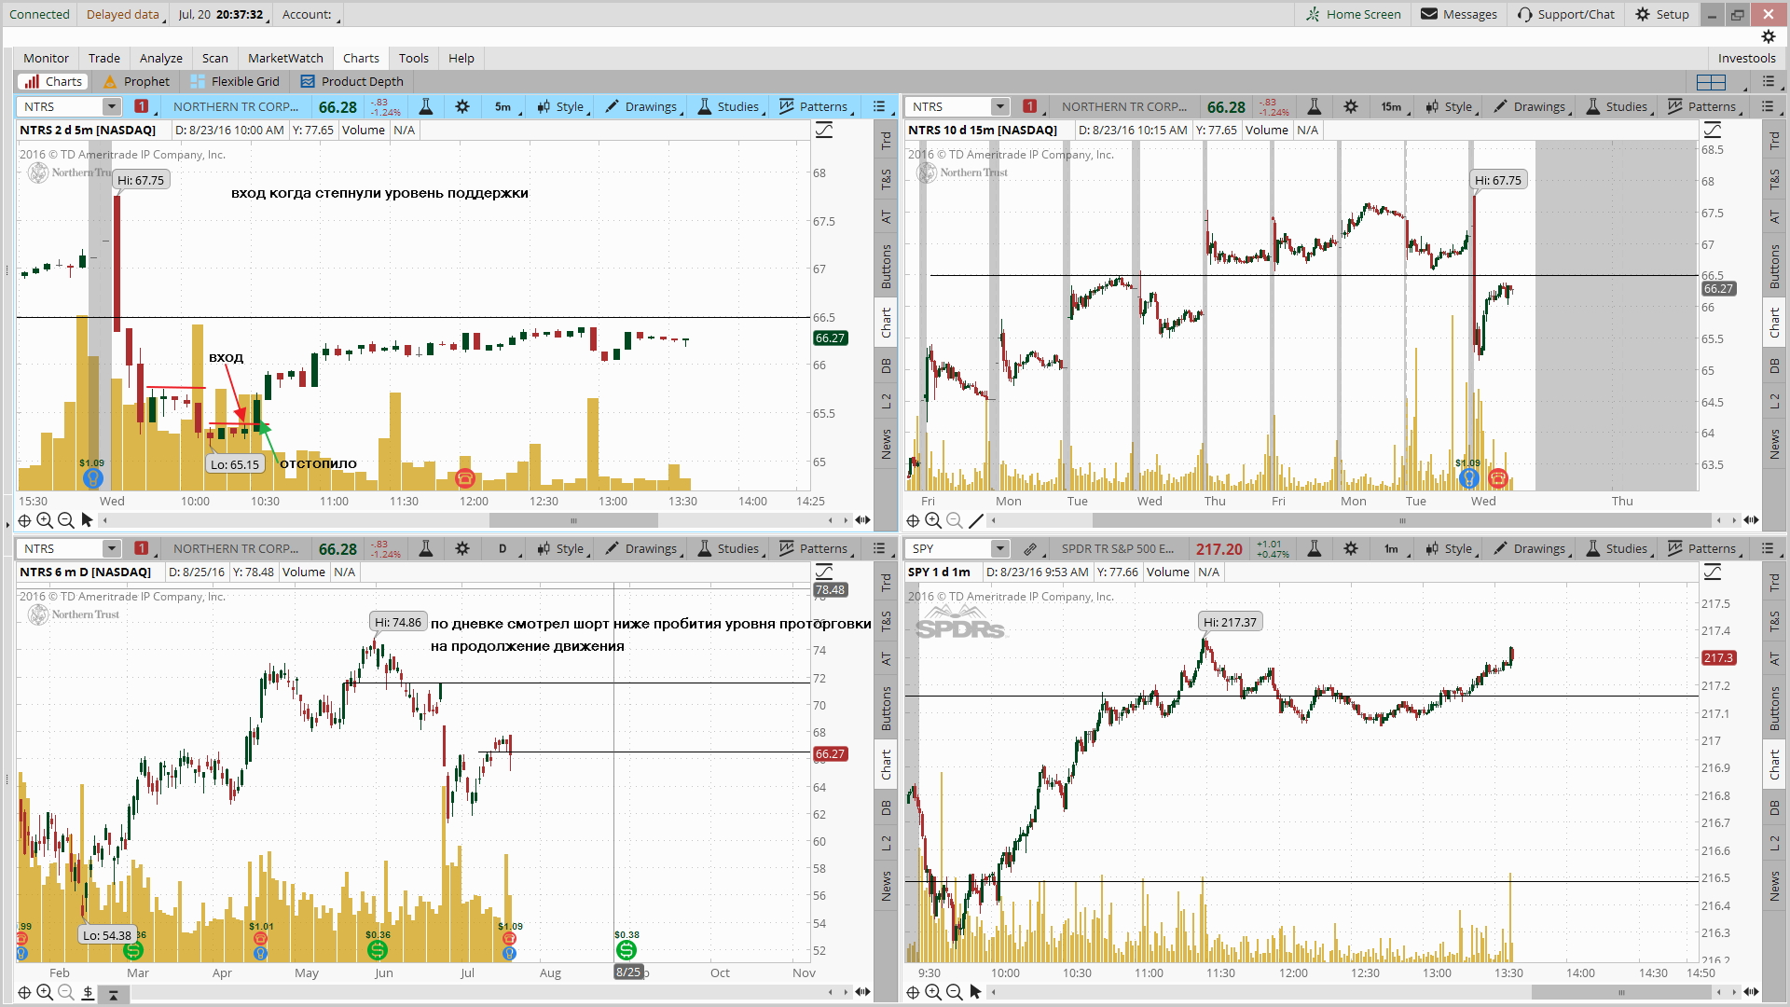1790x1007 pixels.
Task: Click the blue lightbulb event icon on 5m chart
Action: coord(92,478)
